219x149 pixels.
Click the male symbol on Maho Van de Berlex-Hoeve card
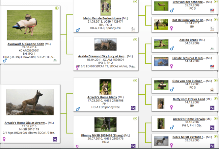click(78, 30)
